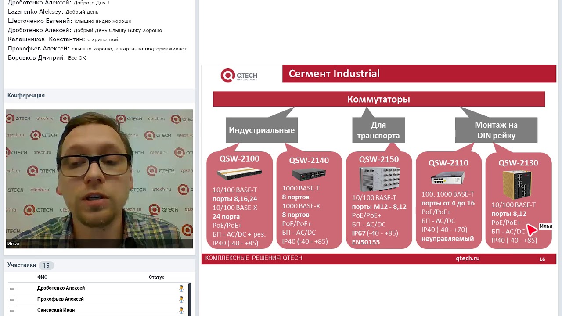Viewport: 562px width, 316px height.
Task: Click the QSW-2110 switch product image
Action: (447, 179)
